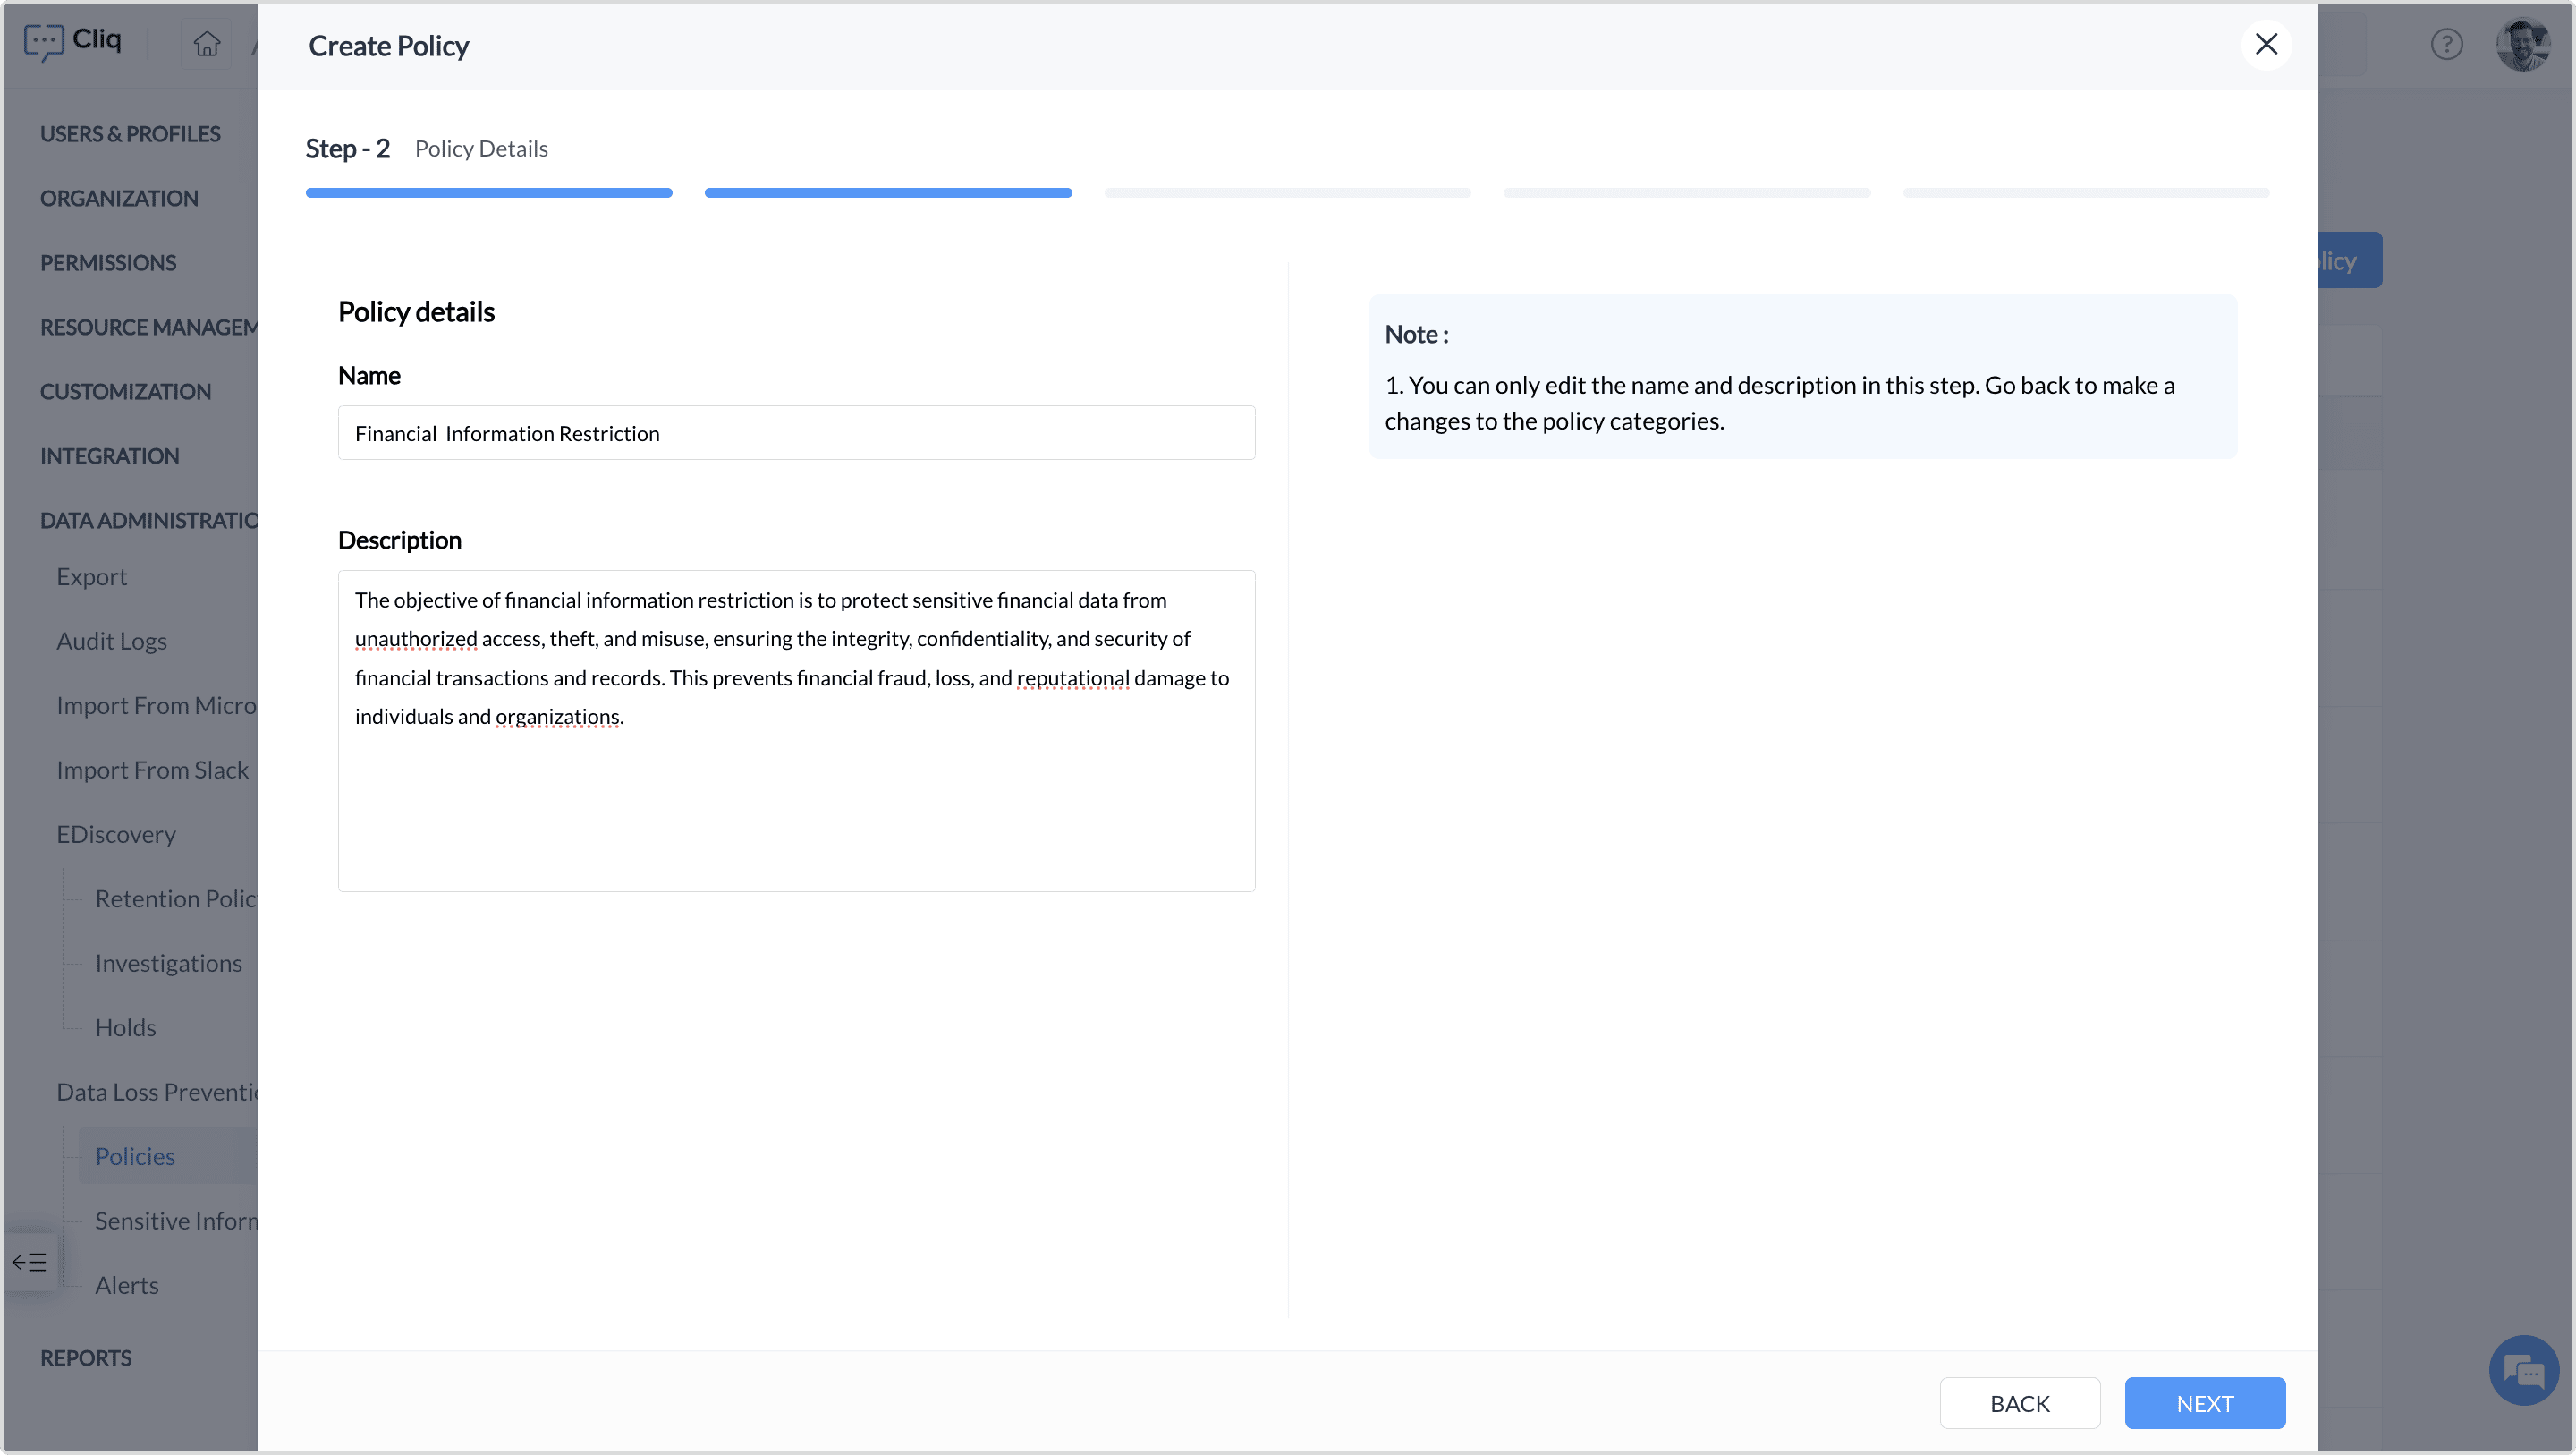Open the REPORTS sidebar section

[x=86, y=1358]
